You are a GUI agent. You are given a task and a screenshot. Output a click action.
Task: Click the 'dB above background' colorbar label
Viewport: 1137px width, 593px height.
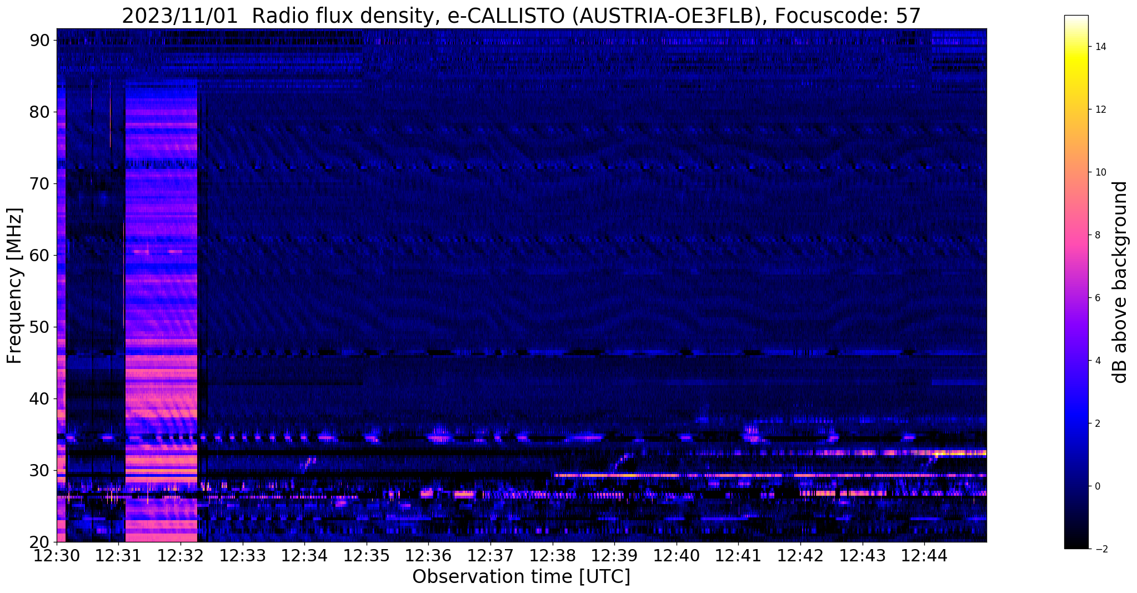point(1120,282)
